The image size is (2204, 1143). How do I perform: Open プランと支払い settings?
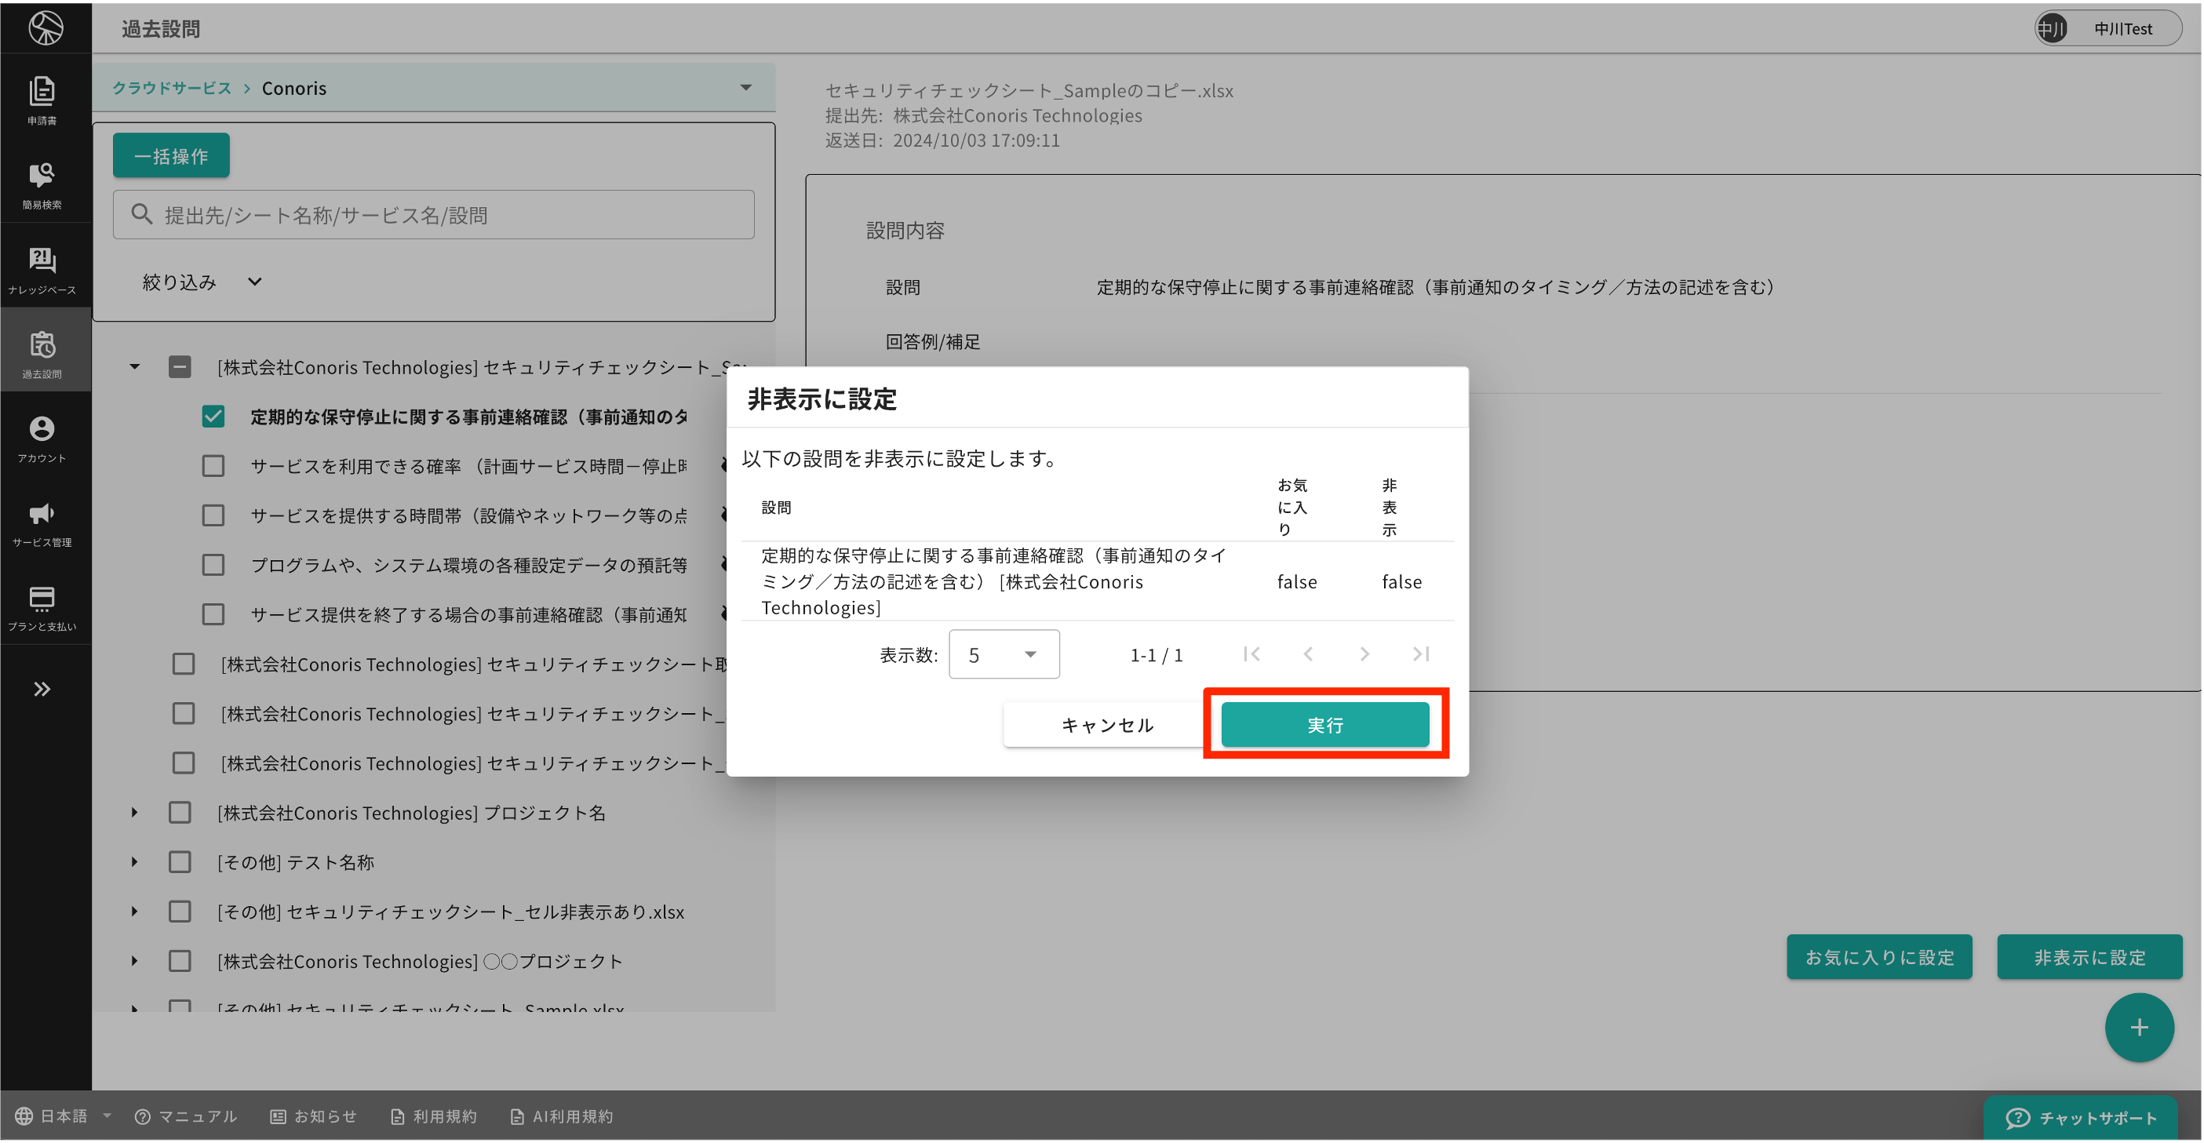(42, 607)
